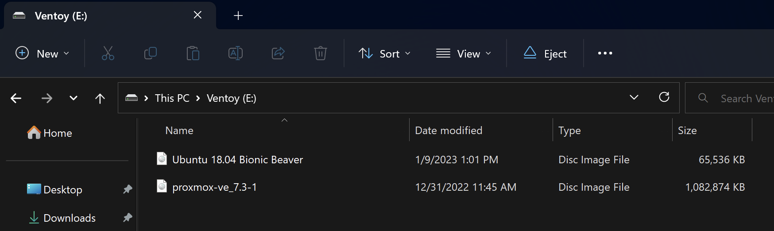The width and height of the screenshot is (774, 231).
Task: Open a new tab with plus
Action: pyautogui.click(x=238, y=16)
